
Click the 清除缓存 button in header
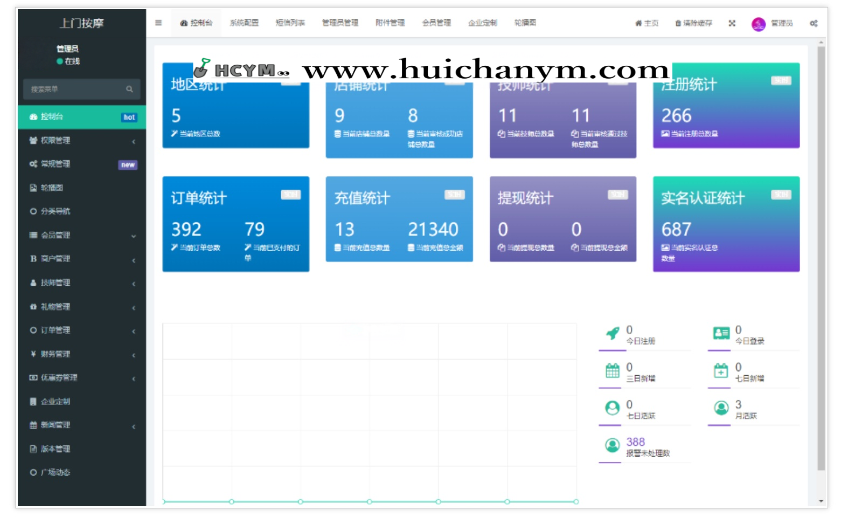click(693, 23)
